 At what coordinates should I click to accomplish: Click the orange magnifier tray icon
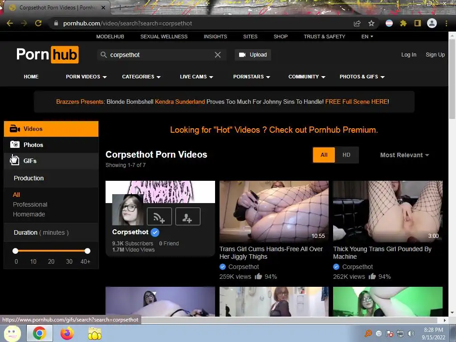(x=368, y=334)
